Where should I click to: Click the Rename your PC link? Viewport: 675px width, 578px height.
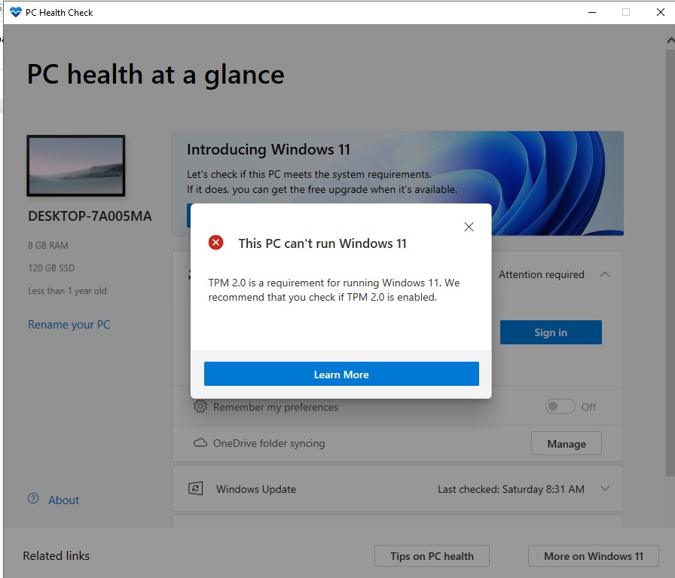point(69,324)
